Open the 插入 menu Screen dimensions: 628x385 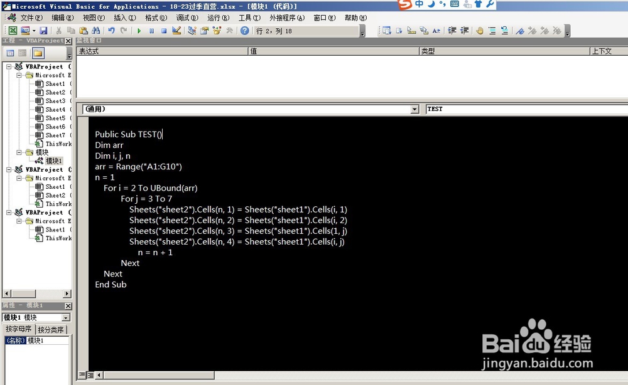pos(125,18)
